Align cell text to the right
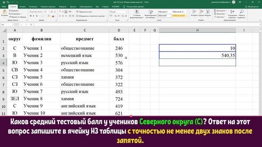Screen dimensions: 262x147 [66, 16]
